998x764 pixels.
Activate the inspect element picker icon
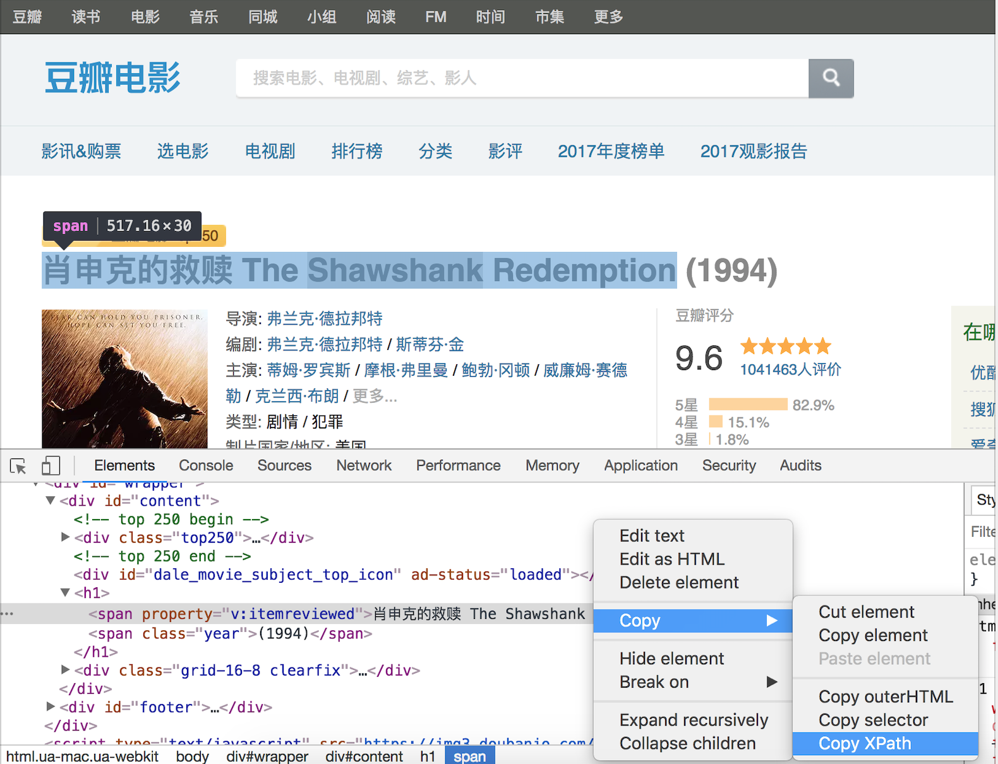click(x=18, y=466)
